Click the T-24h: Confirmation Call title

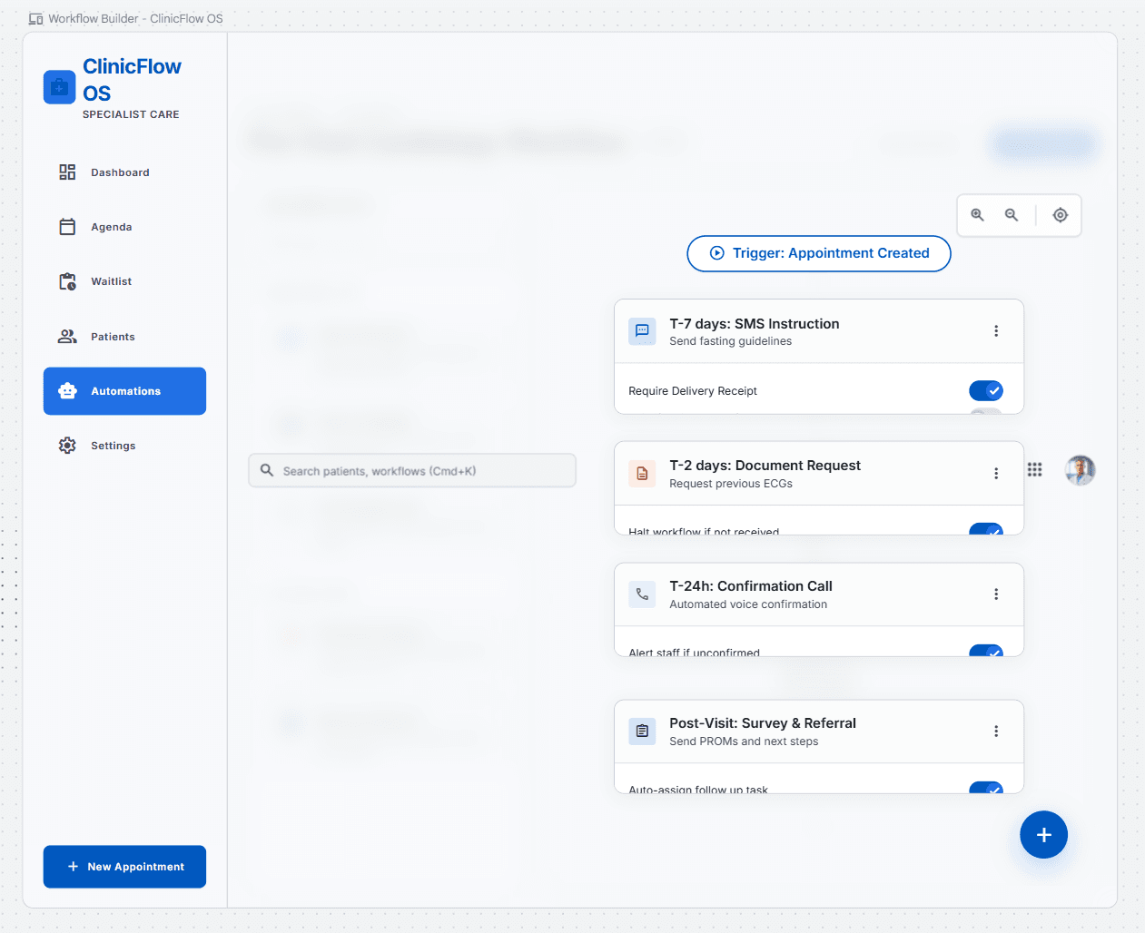click(x=751, y=586)
